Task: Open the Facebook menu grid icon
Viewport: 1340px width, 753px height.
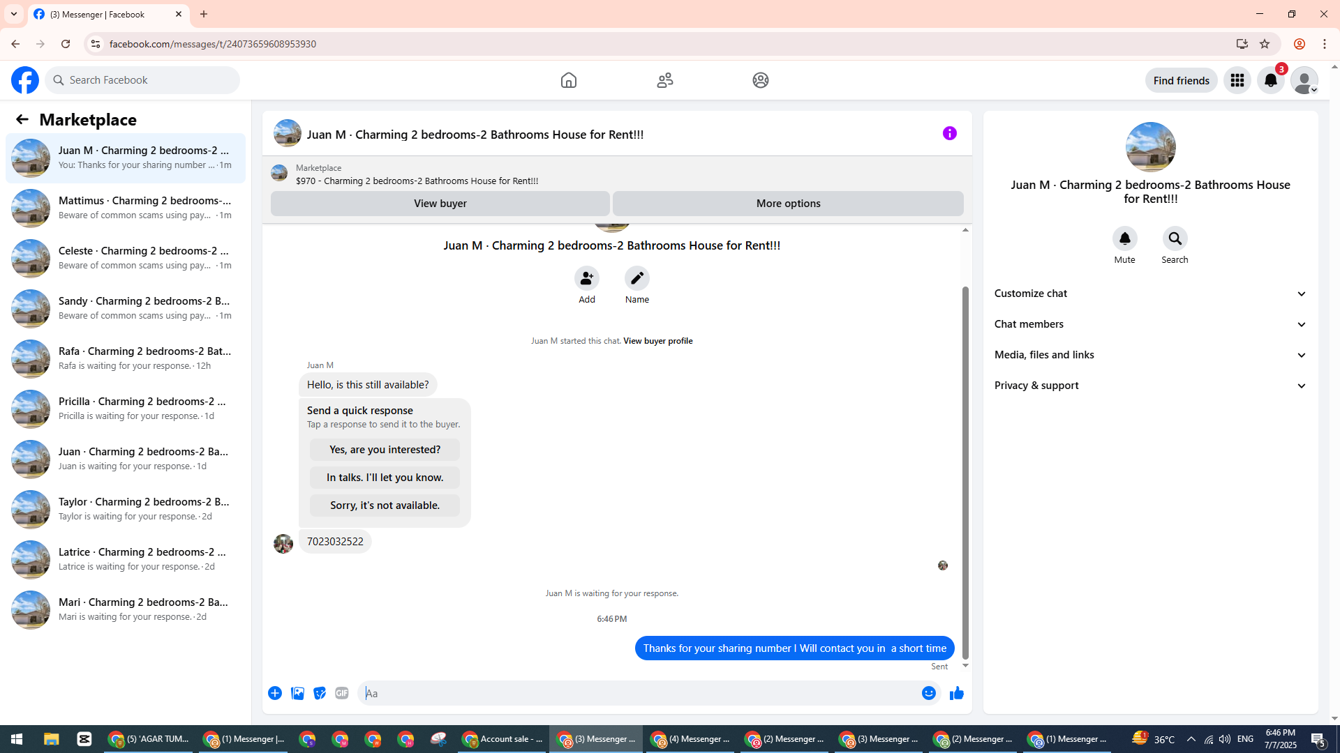Action: coord(1237,80)
